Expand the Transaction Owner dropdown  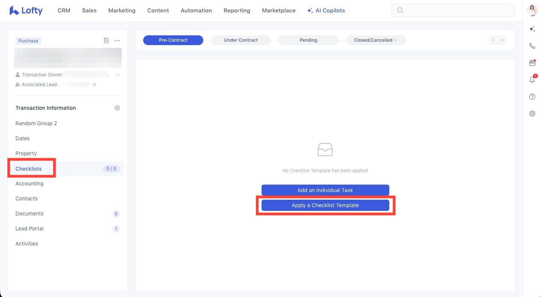[x=118, y=75]
